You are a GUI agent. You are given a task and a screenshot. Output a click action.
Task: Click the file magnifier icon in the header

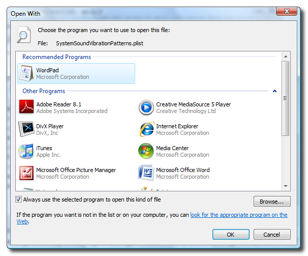pos(24,35)
